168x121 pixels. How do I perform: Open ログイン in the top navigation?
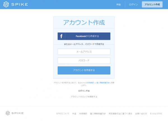pyautogui.click(x=133, y=4)
